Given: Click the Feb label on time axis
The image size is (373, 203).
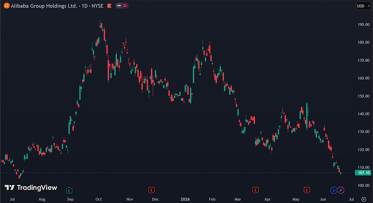Looking at the screenshot, I should pos(212,199).
